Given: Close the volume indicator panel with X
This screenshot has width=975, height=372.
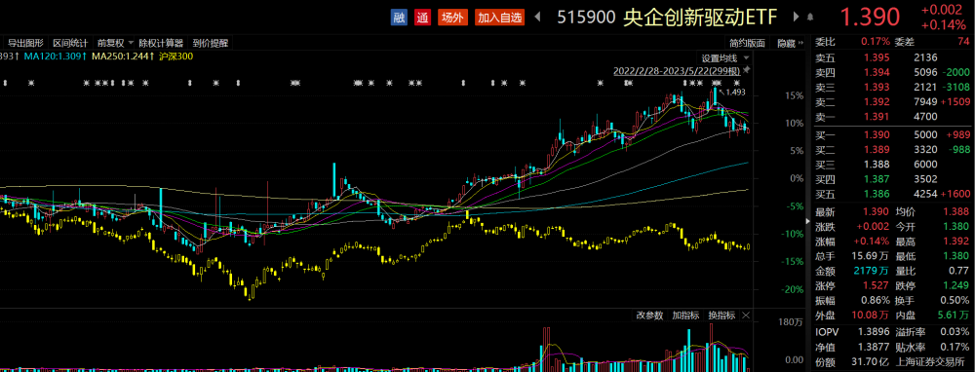Looking at the screenshot, I should (746, 316).
